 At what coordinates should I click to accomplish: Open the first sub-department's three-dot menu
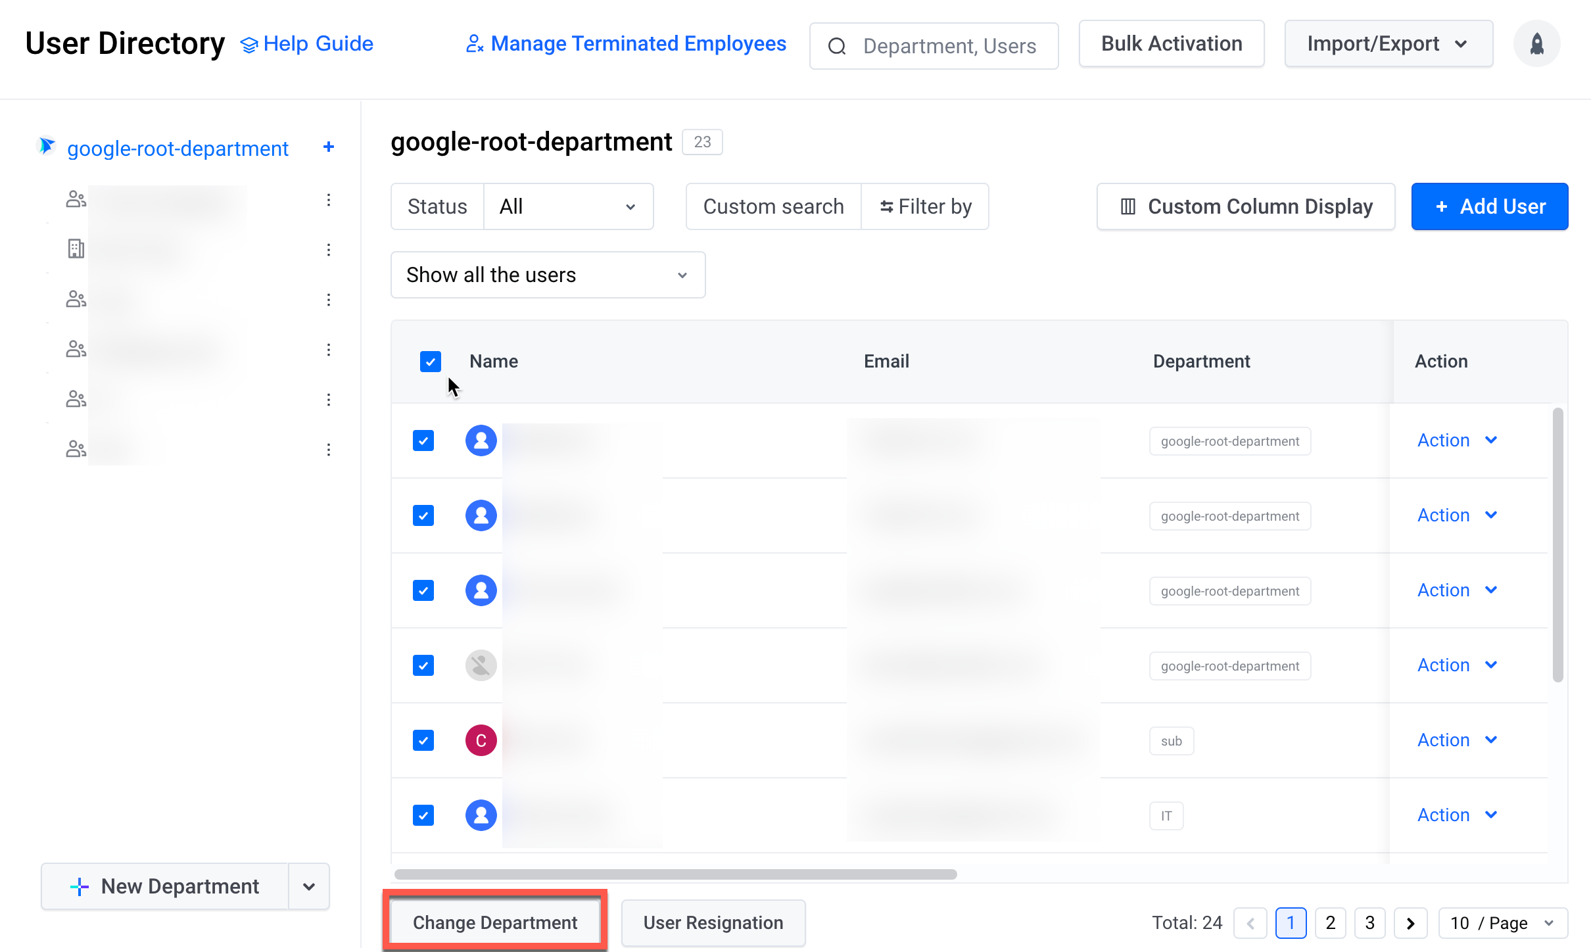tap(329, 200)
